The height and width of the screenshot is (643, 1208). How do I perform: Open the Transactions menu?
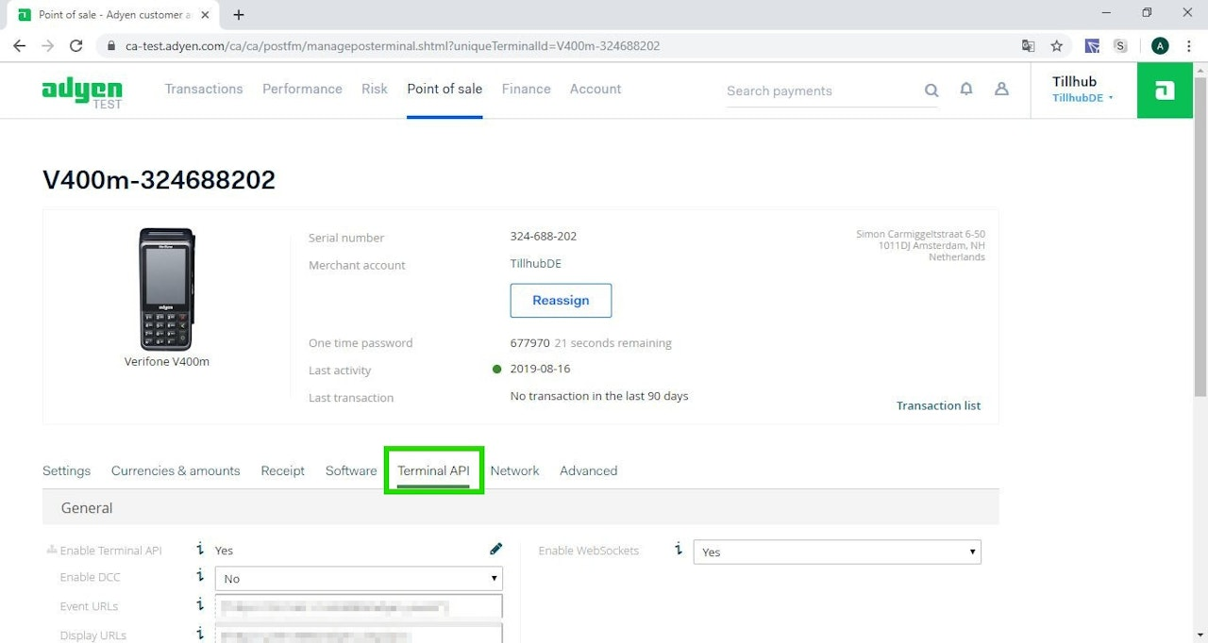pos(204,89)
